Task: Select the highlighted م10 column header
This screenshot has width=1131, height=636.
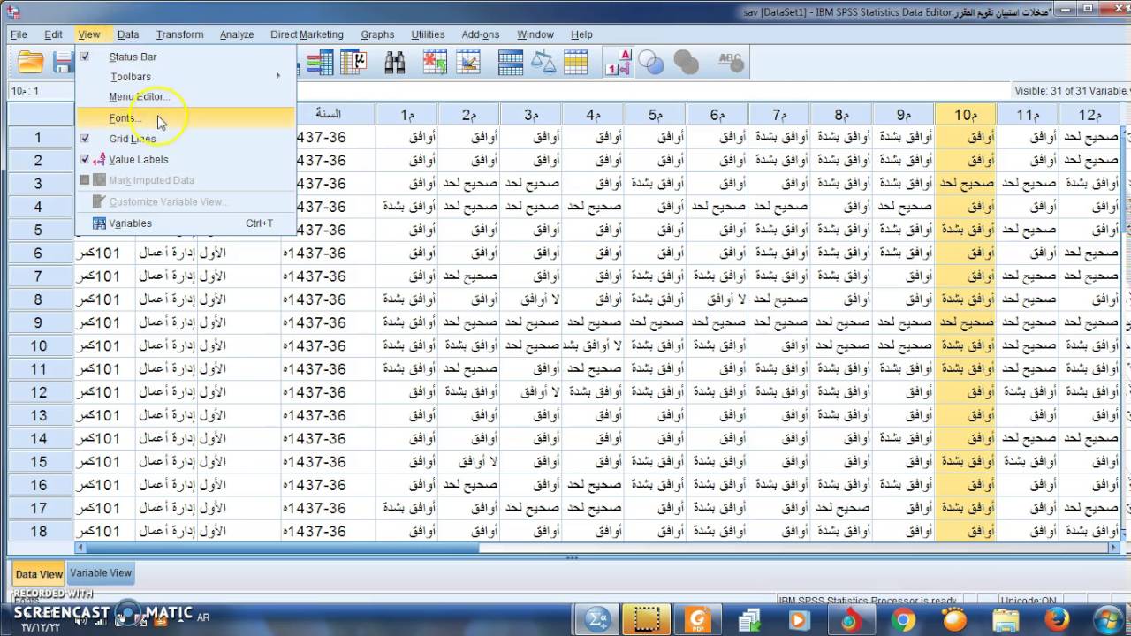Action: [x=965, y=114]
